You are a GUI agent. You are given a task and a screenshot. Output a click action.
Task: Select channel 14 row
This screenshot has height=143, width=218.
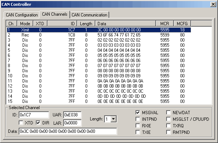tap(99, 96)
